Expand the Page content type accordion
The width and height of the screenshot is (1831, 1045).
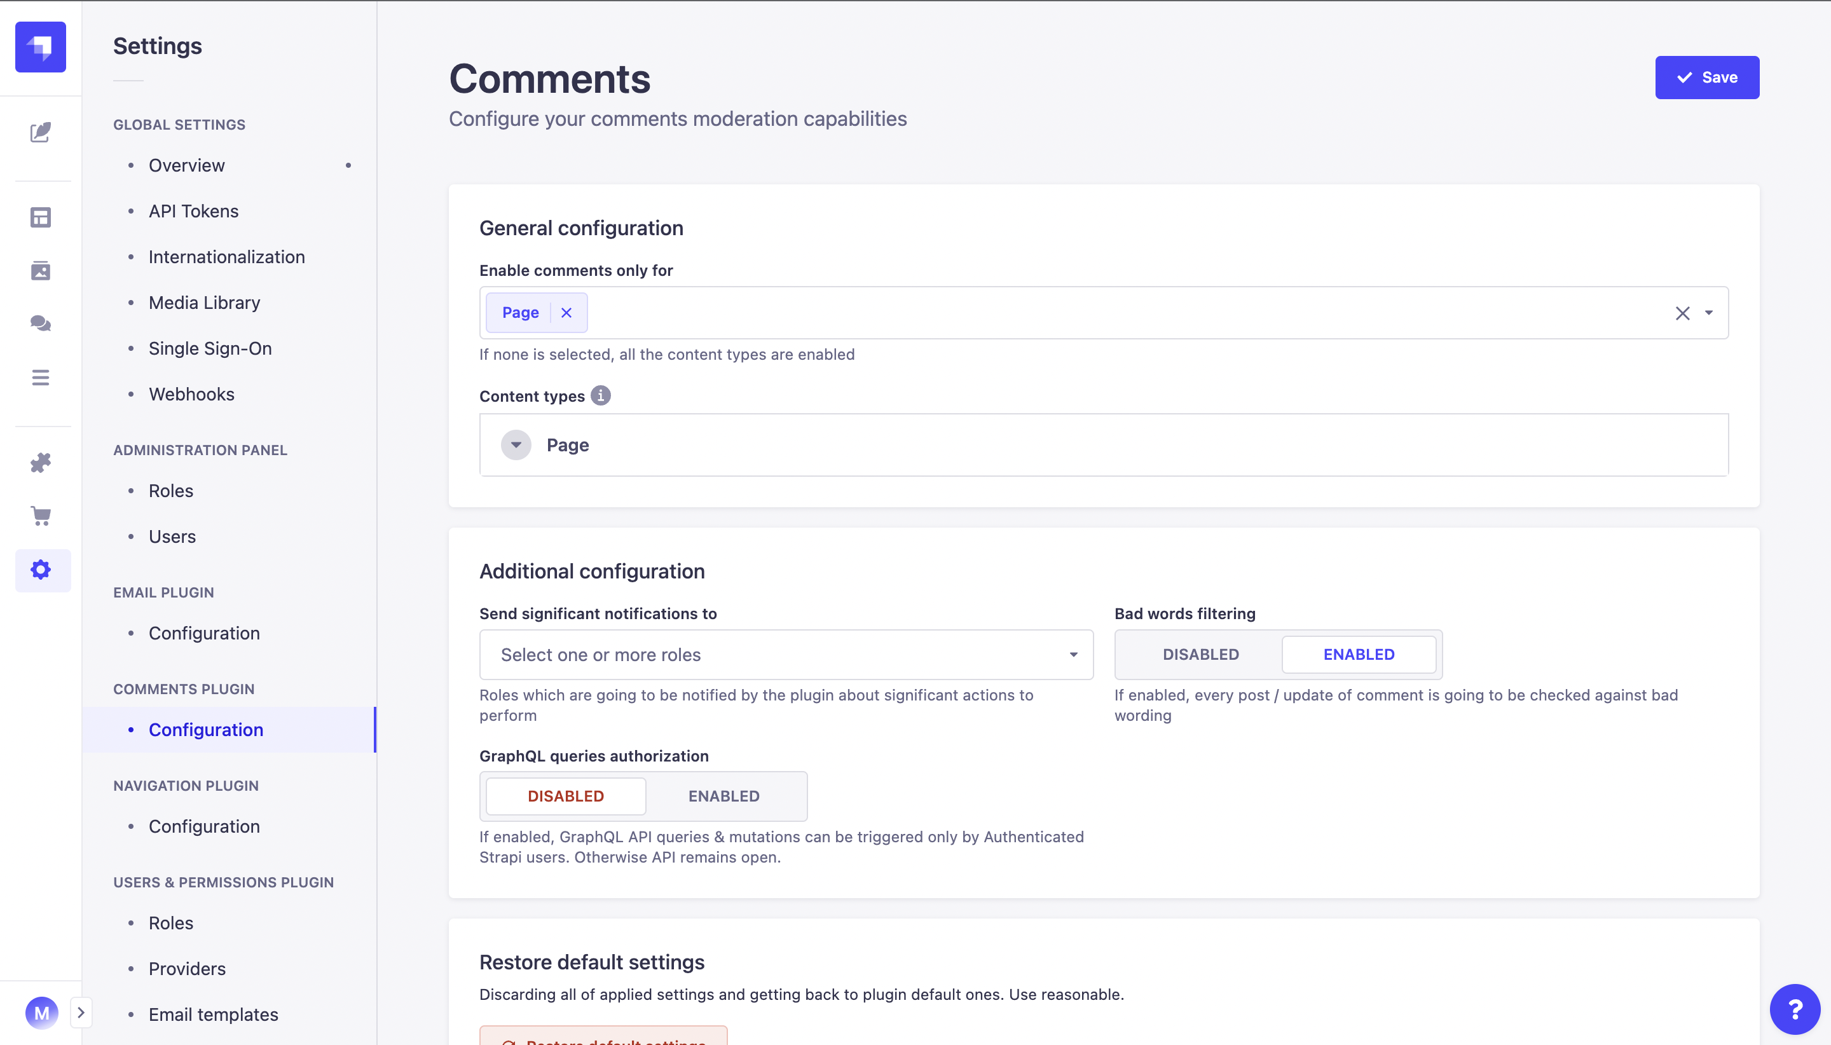(x=516, y=445)
